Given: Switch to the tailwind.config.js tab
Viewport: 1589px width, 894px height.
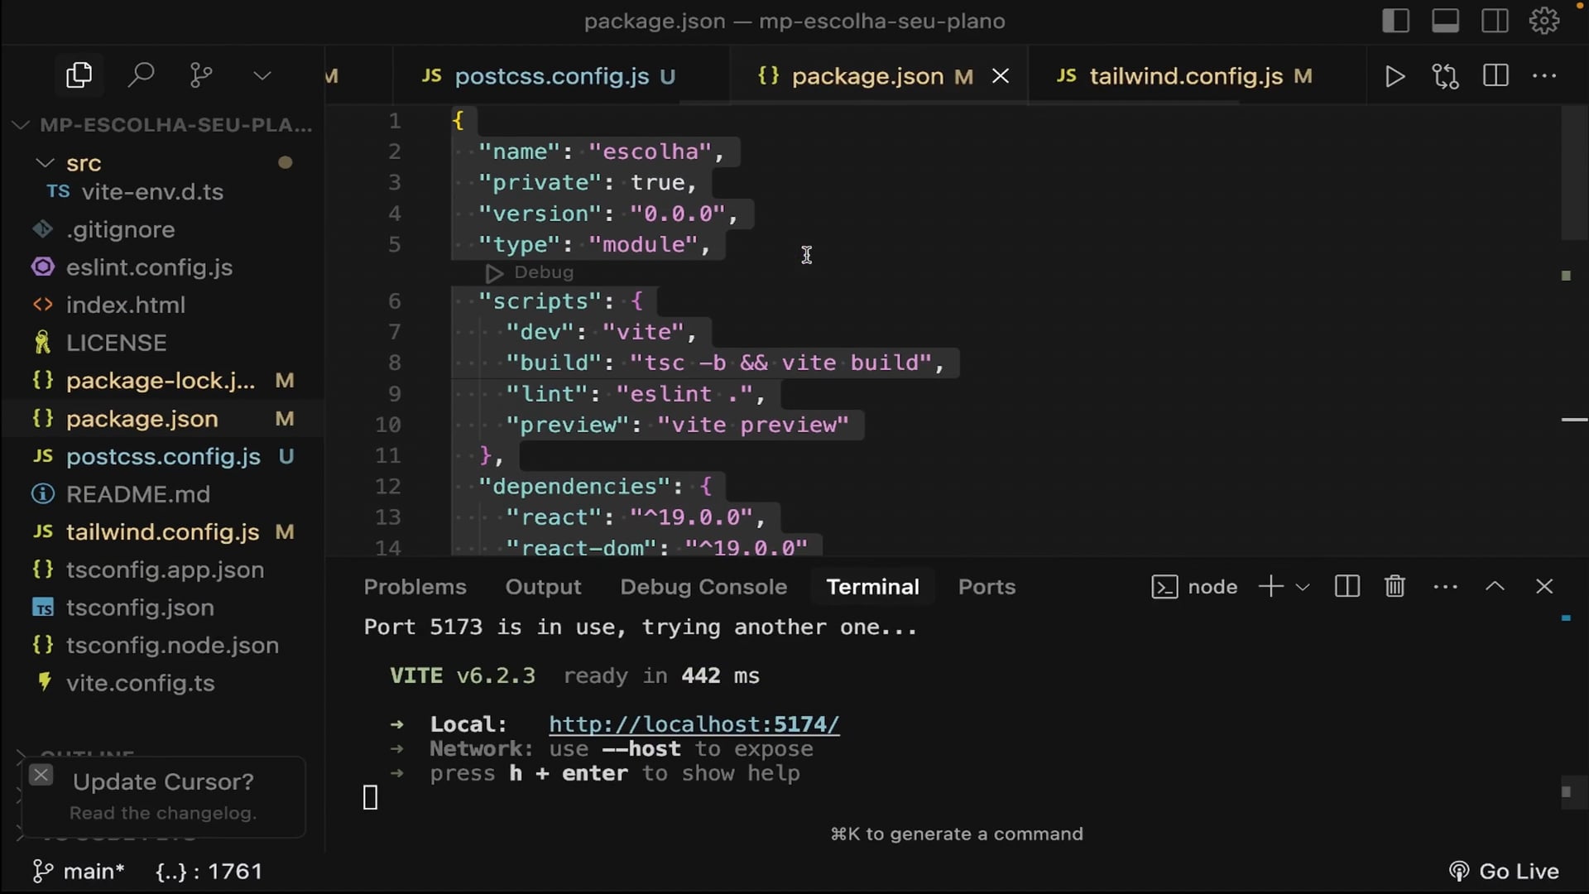Looking at the screenshot, I should click(1185, 76).
